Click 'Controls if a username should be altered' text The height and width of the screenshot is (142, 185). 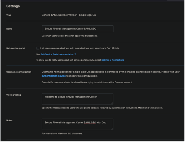[x=87, y=82]
